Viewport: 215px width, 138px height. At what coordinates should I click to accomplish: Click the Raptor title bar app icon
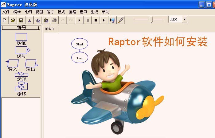pos(4,5)
